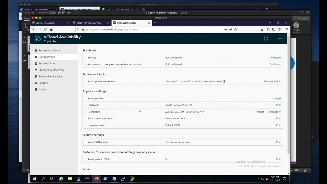
Task: Click Comments button in background window
Action: (301, 18)
